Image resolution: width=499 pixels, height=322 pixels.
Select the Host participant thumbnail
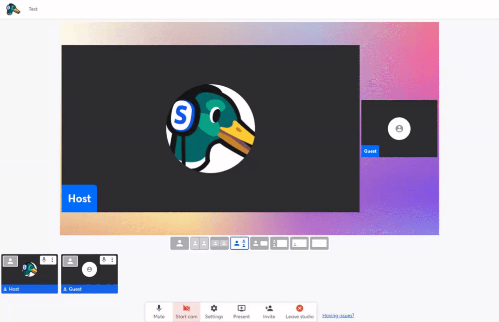29,274
